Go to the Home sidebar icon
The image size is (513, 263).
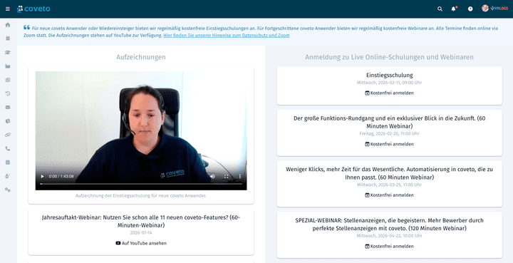8,25
